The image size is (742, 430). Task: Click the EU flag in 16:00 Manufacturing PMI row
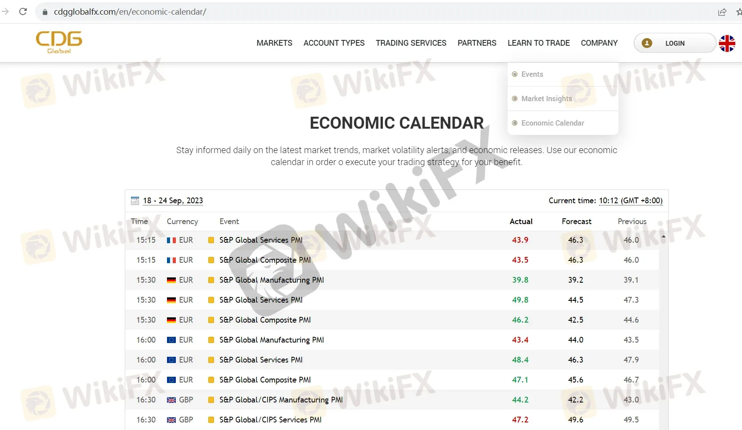171,340
